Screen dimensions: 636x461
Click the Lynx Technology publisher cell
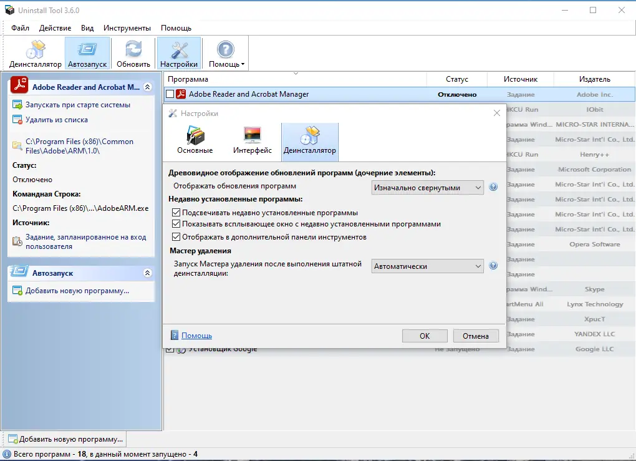point(595,304)
